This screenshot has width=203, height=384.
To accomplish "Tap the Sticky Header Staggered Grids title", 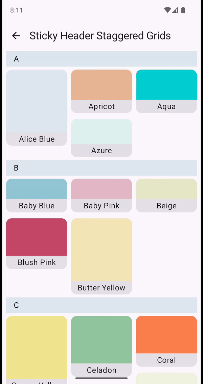I will click(x=100, y=35).
